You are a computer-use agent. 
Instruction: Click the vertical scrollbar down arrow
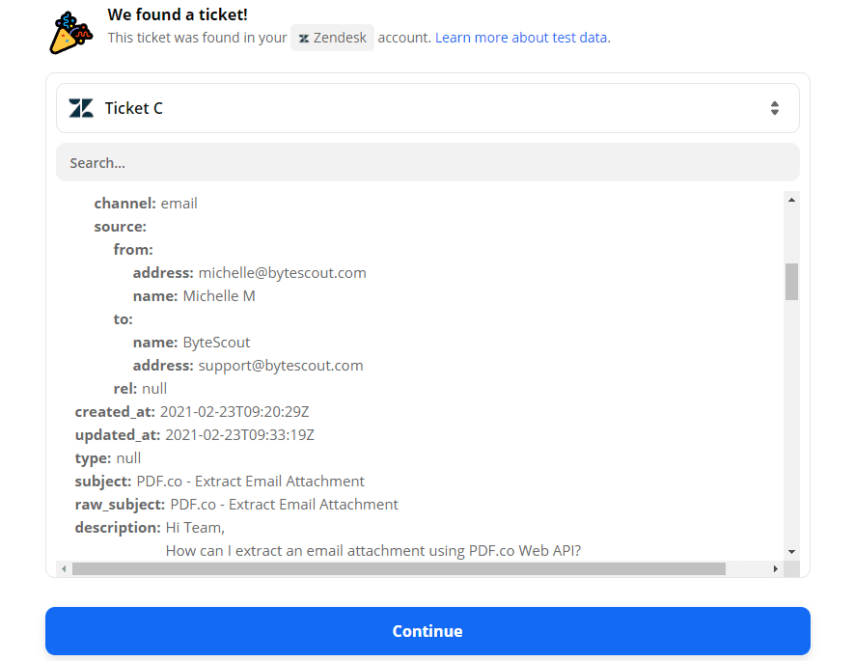point(791,551)
